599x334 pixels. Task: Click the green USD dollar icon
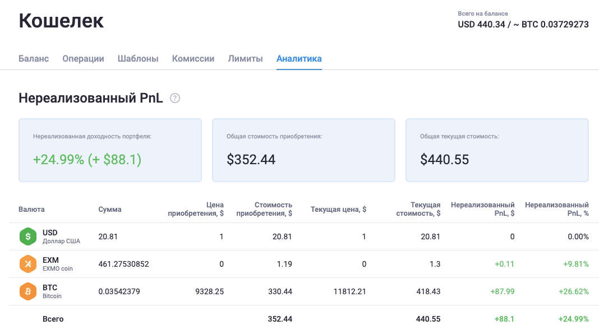(x=27, y=236)
